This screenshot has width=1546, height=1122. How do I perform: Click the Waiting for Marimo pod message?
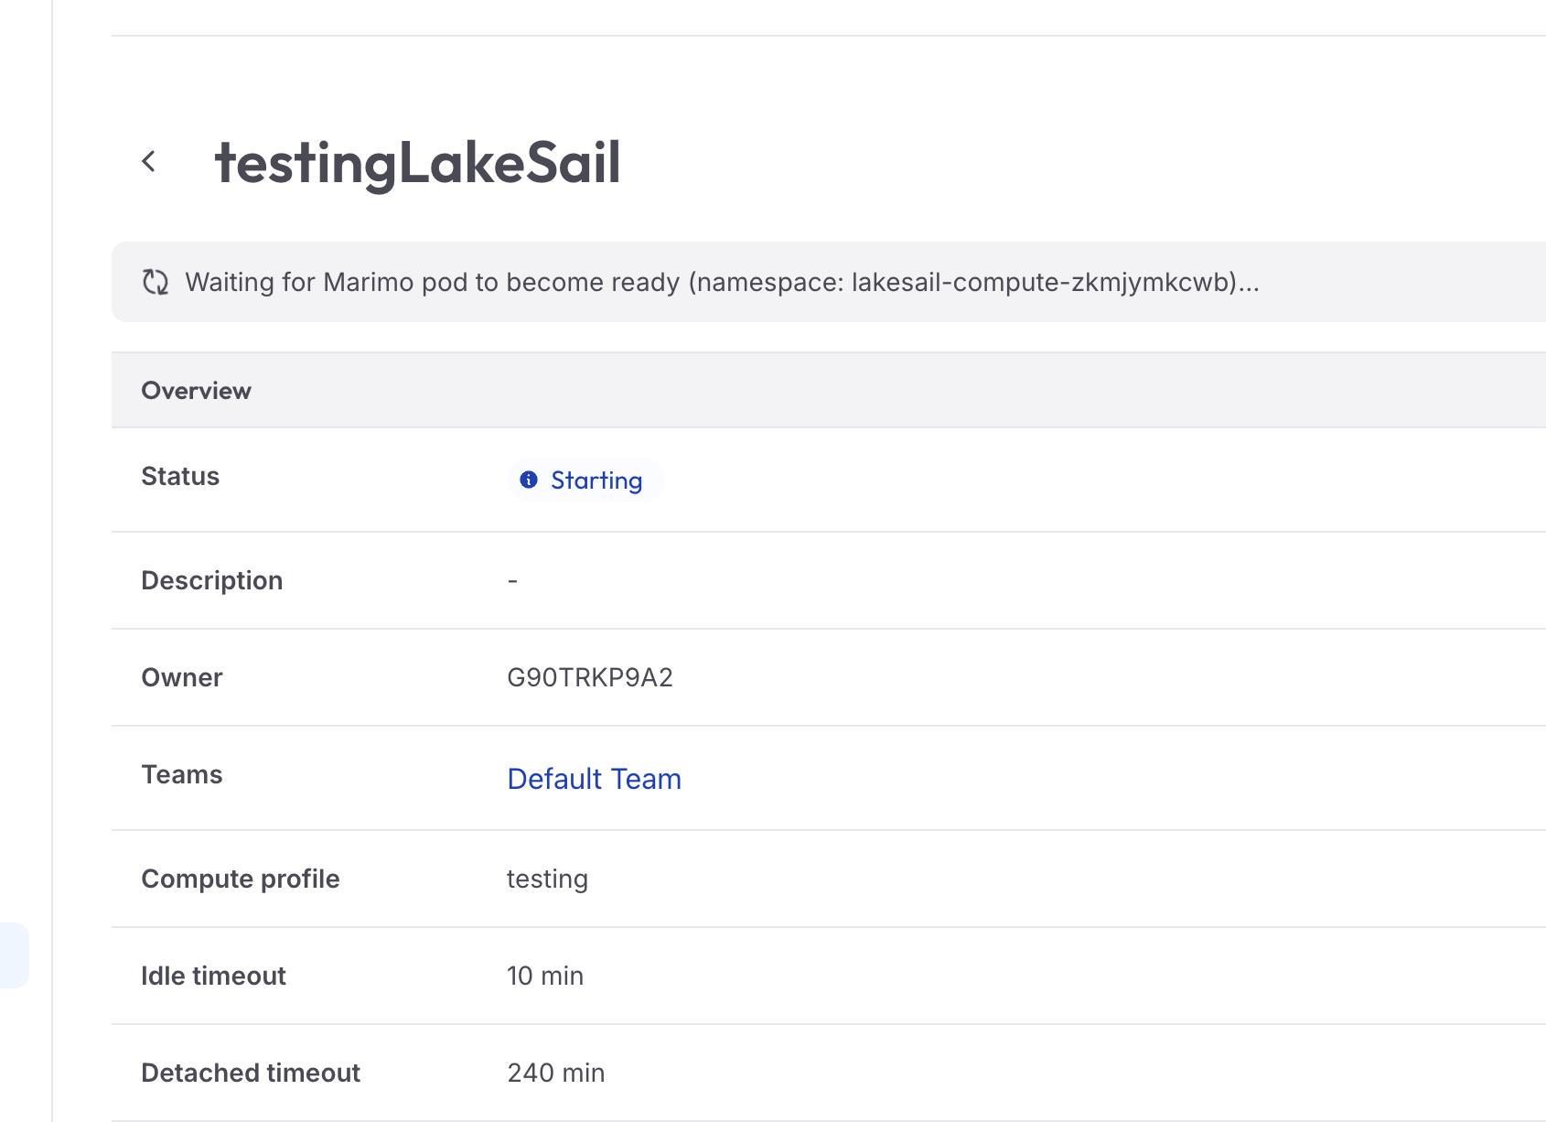coord(722,282)
